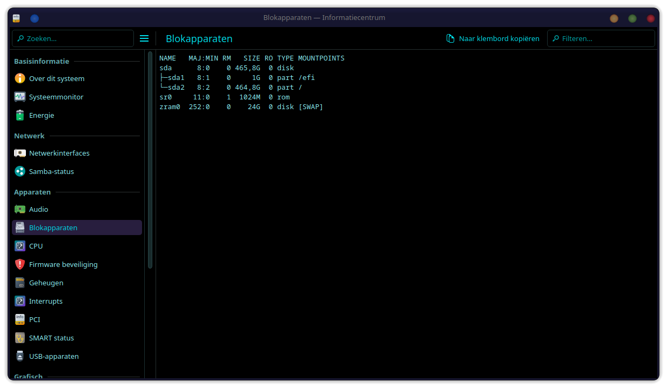Show the Samba-status page
The height and width of the screenshot is (388, 667).
[x=77, y=171]
